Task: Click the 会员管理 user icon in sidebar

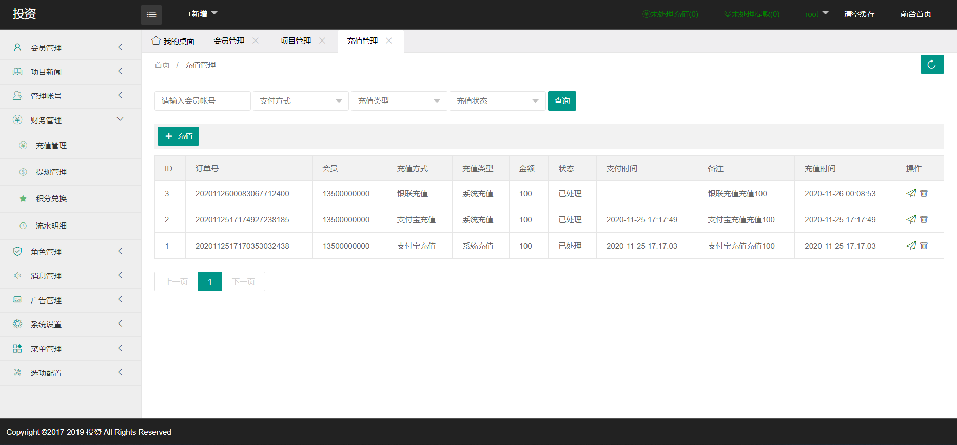Action: 17,47
